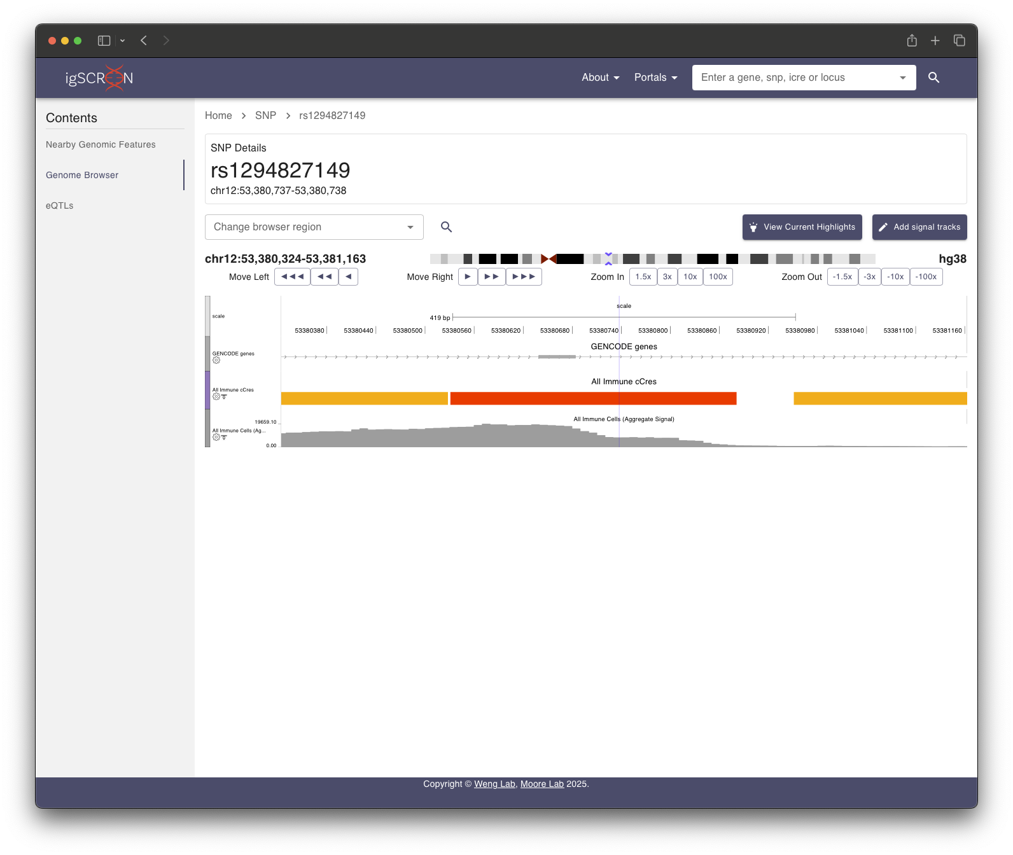Open the About dropdown menu
The width and height of the screenshot is (1013, 855).
[600, 78]
